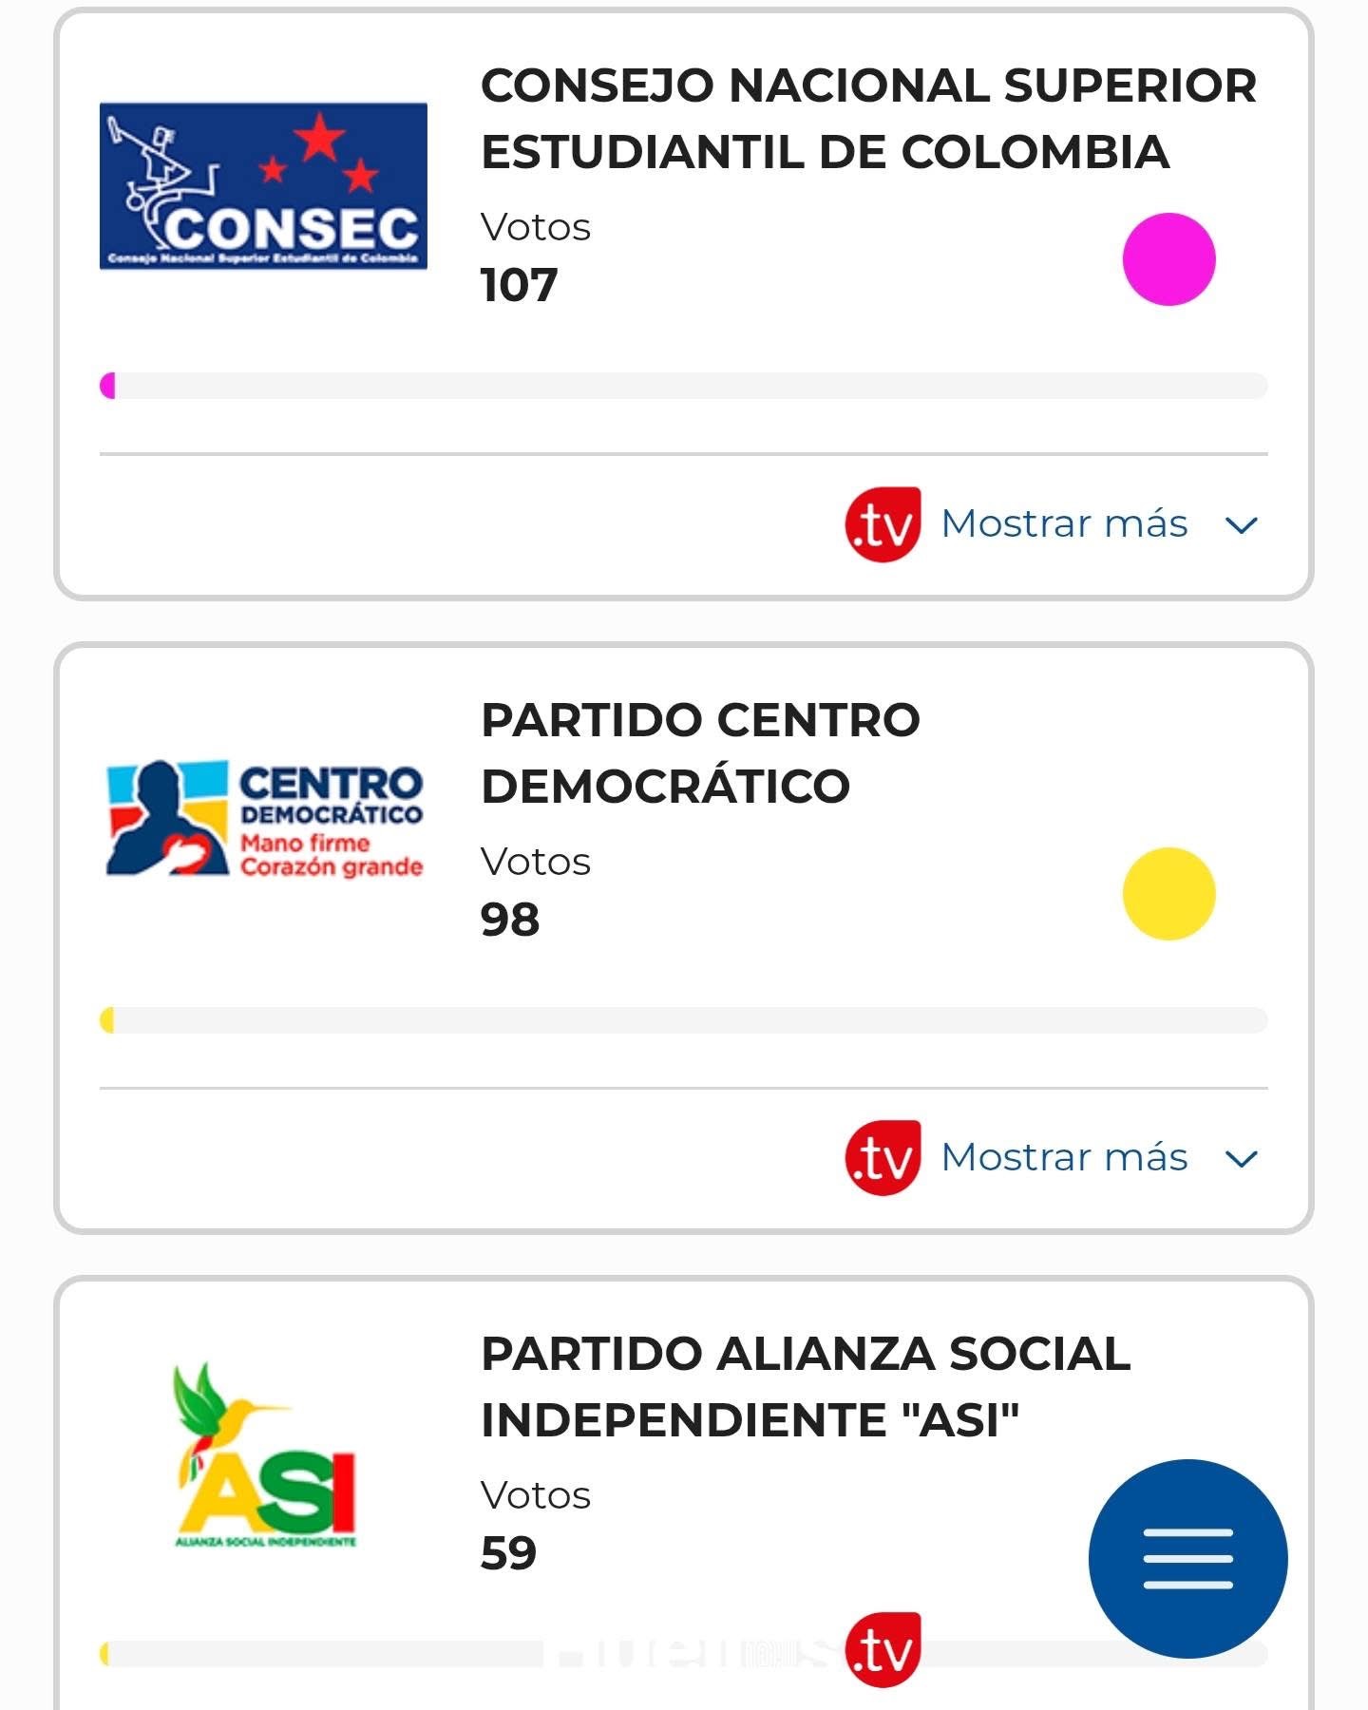The width and height of the screenshot is (1368, 1710).
Task: Click the ASI vote progress bar
Action: [x=380, y=1654]
